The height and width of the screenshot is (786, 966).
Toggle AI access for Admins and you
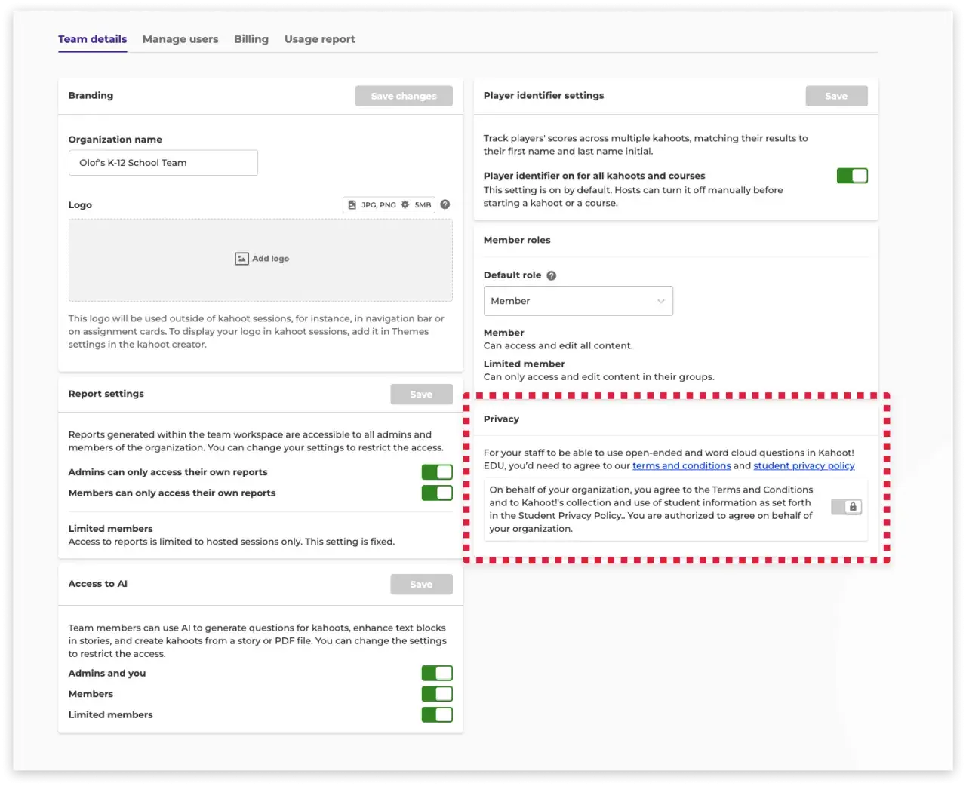pos(437,673)
